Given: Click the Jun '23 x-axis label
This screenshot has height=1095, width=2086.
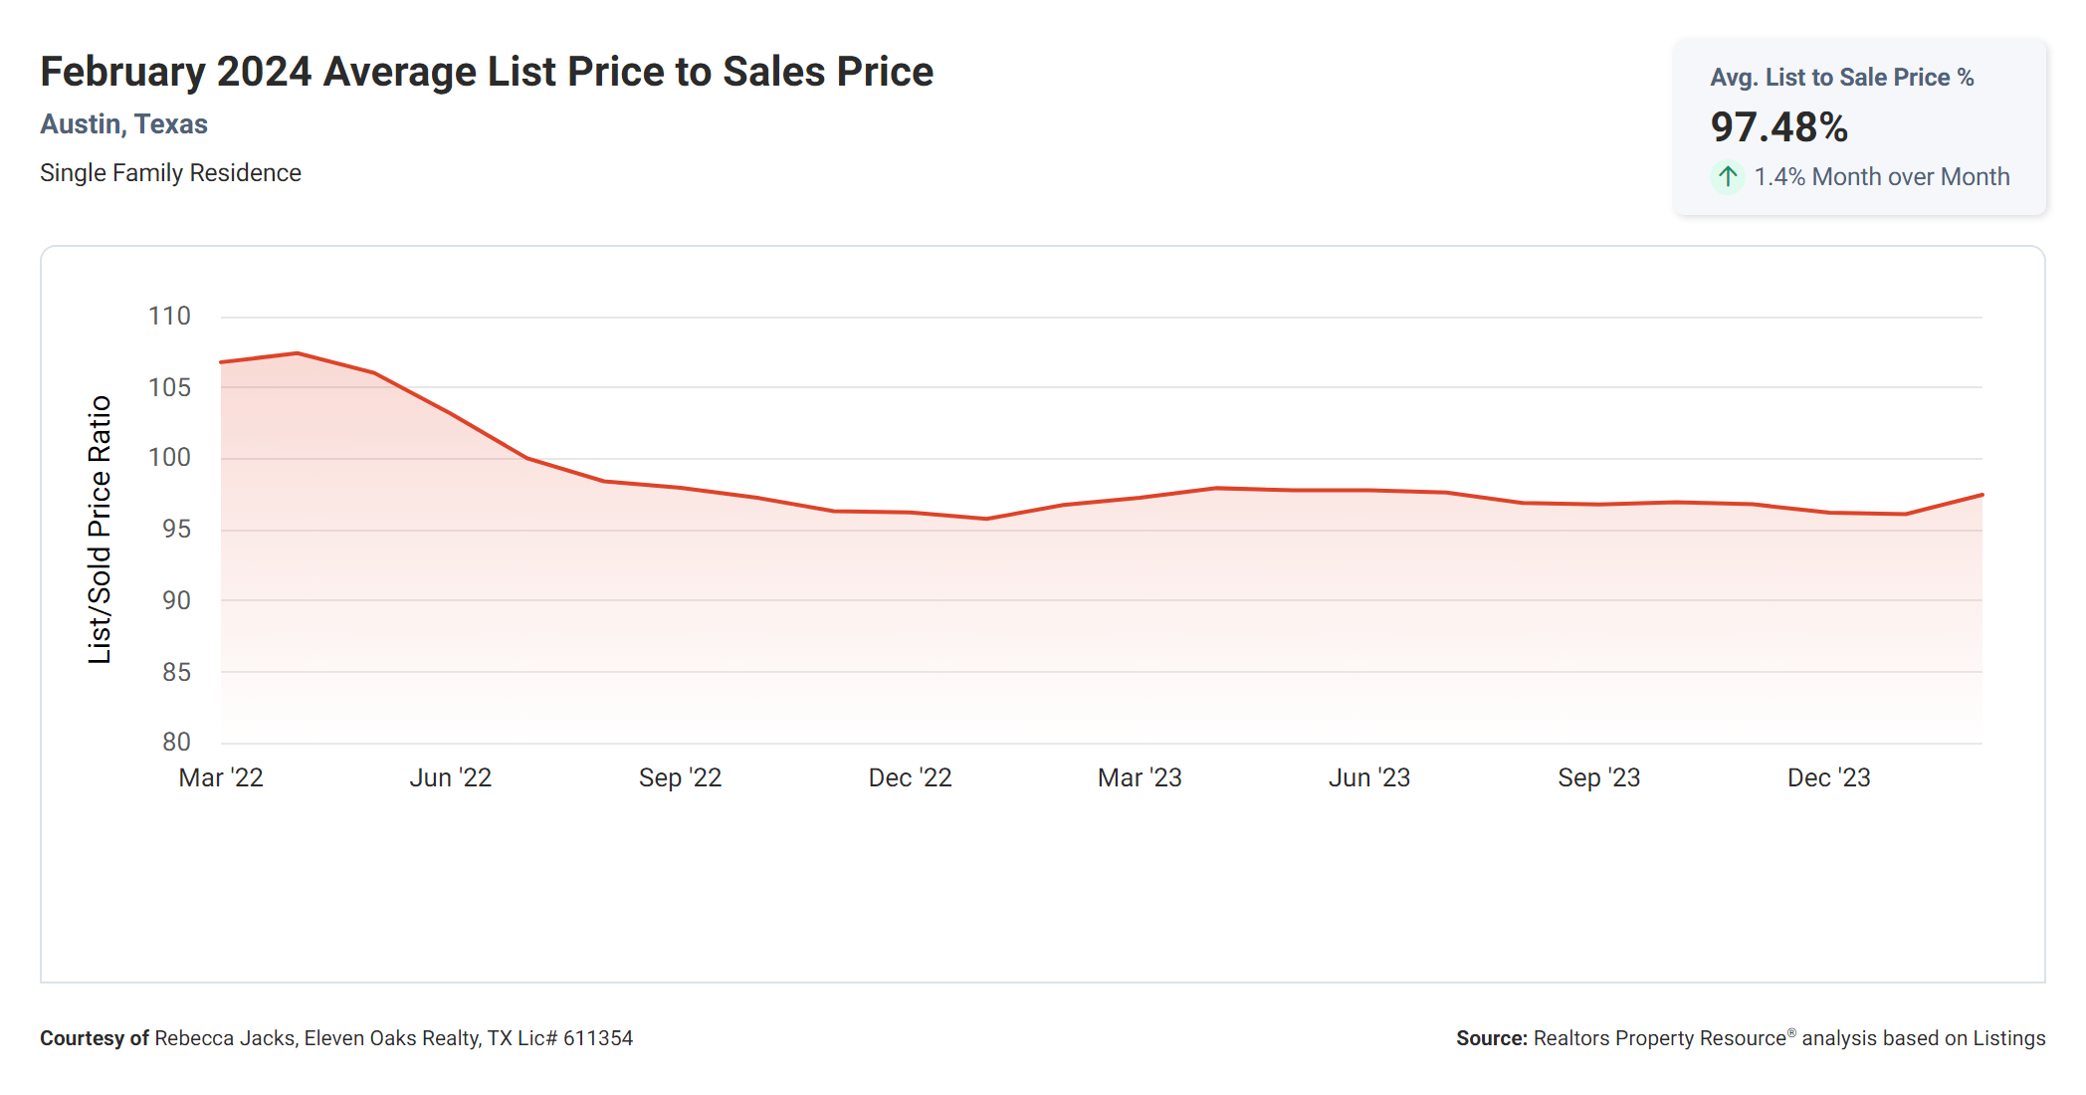Looking at the screenshot, I should click(x=1369, y=777).
